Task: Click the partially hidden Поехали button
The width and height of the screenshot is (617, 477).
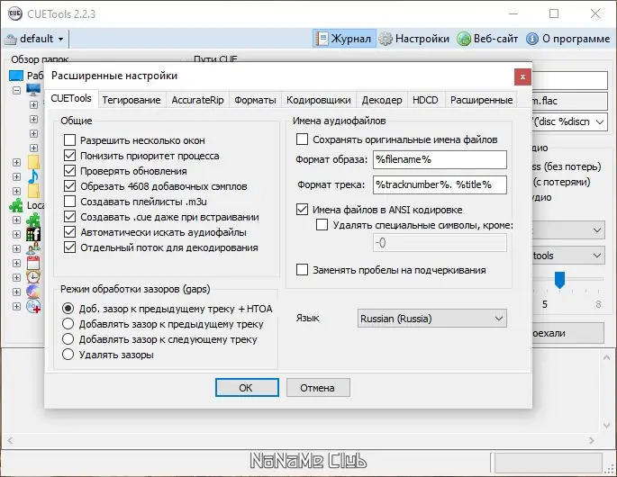Action: pyautogui.click(x=568, y=333)
